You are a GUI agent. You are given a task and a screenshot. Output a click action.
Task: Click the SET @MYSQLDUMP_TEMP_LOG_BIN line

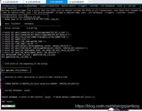point(29,55)
